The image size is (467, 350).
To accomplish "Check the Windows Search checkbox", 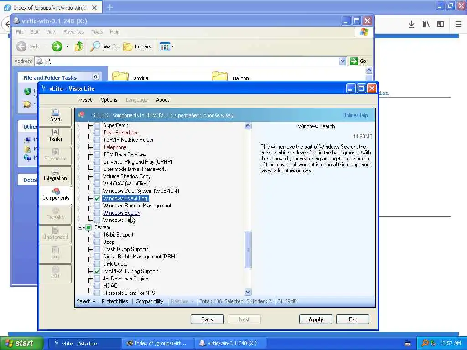I will click(x=97, y=213).
